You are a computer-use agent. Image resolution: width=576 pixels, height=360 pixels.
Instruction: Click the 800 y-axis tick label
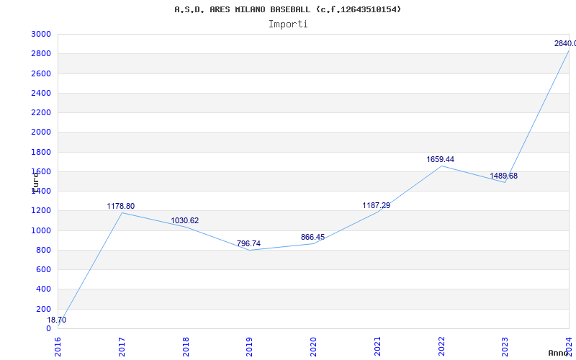click(44, 250)
